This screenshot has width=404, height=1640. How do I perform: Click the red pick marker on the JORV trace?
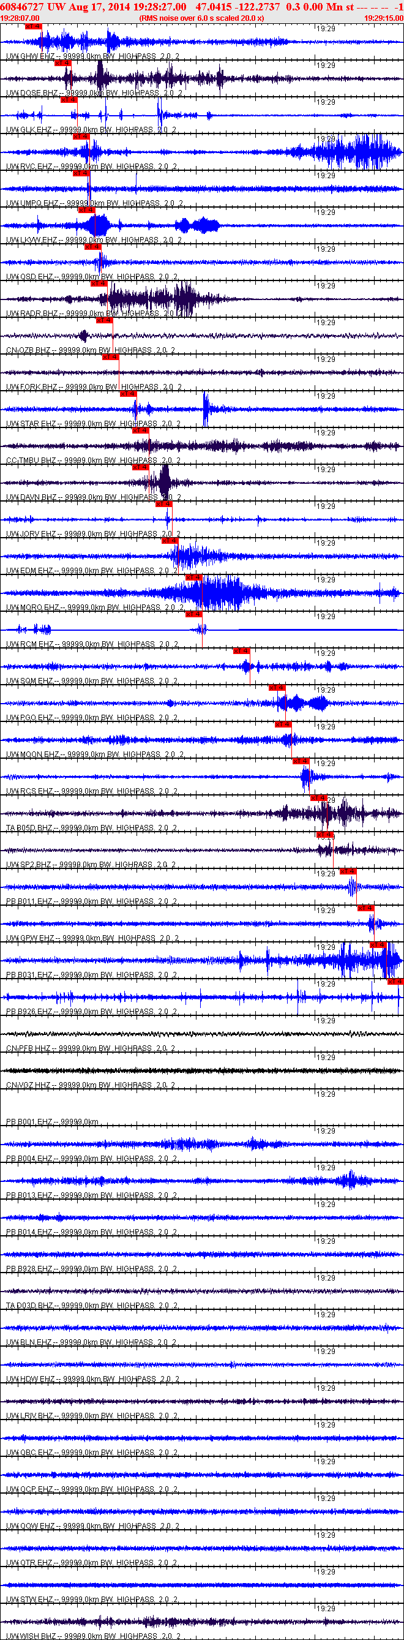coord(163,504)
